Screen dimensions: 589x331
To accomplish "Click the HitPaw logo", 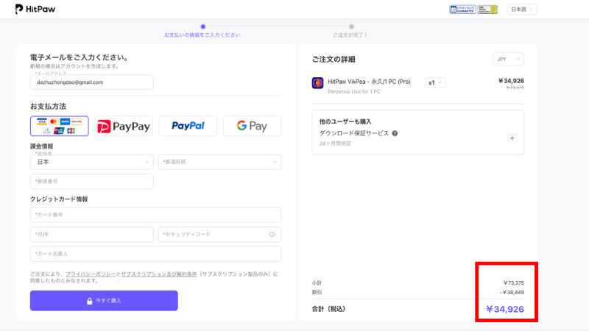I will tap(35, 9).
